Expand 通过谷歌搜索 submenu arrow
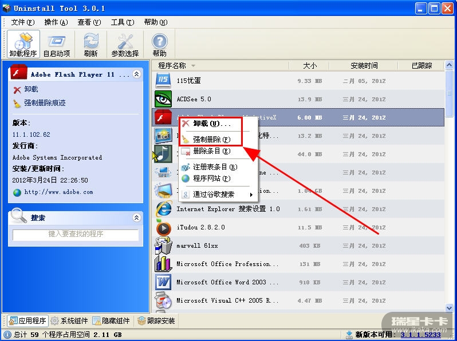This screenshot has width=457, height=341. pos(251,195)
